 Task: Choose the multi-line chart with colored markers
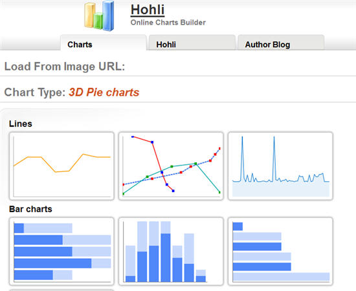171,166
